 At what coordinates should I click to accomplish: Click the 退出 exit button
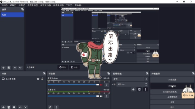point(172,107)
